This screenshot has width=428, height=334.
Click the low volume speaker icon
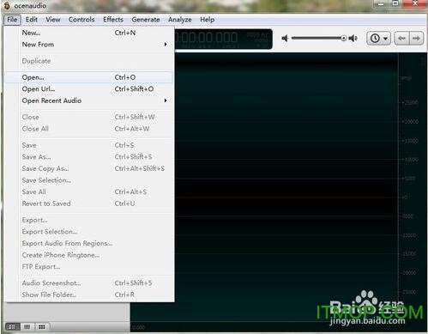[x=285, y=38]
